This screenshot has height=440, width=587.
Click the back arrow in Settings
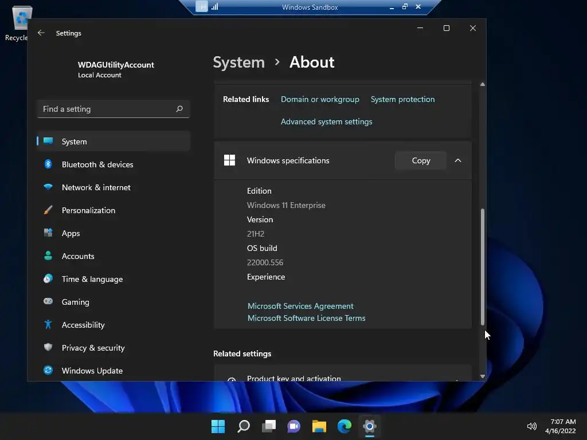coord(41,33)
